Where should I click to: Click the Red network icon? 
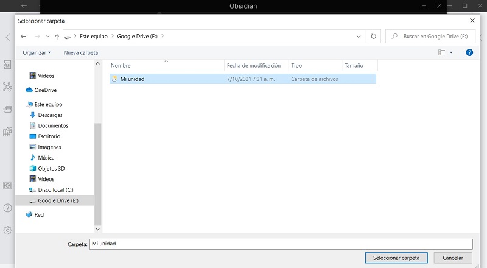[x=29, y=214]
